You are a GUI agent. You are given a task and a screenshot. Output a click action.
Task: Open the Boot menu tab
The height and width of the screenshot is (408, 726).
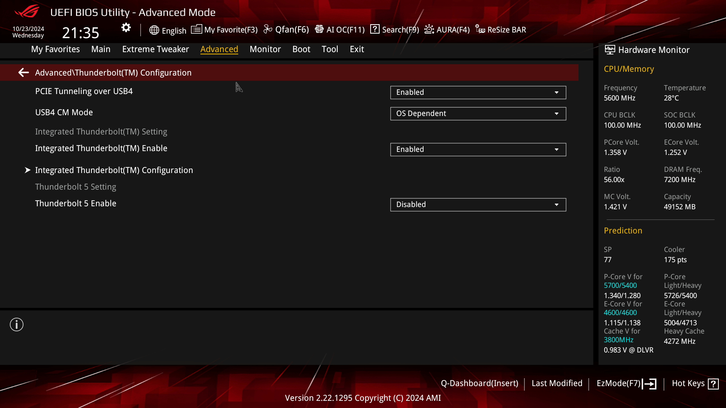301,49
